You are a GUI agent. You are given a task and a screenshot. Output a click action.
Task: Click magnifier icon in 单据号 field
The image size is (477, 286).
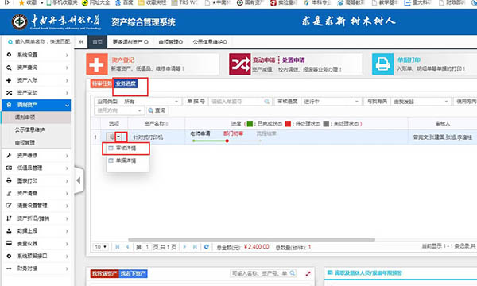[x=267, y=102]
